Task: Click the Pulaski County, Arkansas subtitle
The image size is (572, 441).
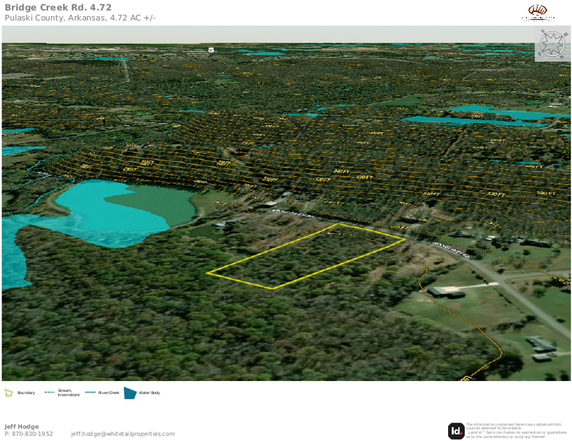Action: pyautogui.click(x=80, y=18)
